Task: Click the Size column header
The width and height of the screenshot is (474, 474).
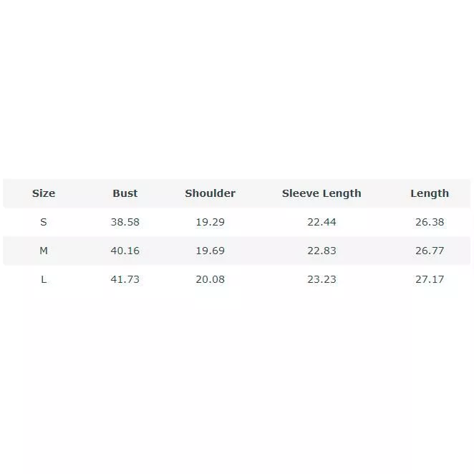Action: tap(44, 193)
